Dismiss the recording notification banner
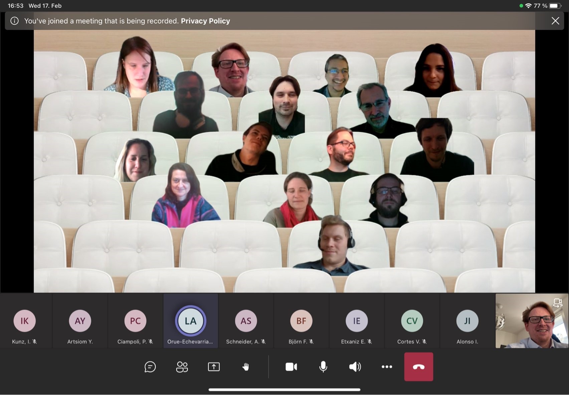Screen dimensions: 569x395 tap(555, 21)
